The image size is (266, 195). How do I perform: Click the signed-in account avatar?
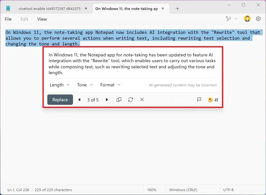247,19
